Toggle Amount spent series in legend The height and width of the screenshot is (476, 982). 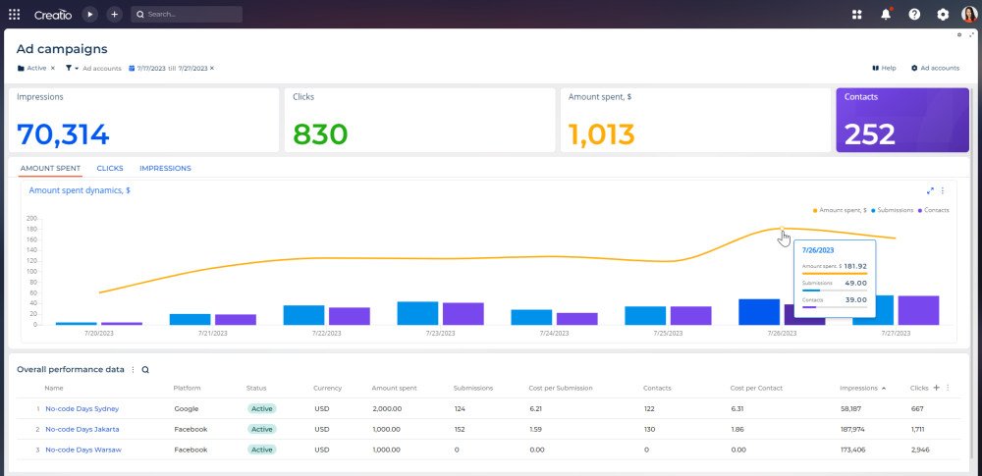840,210
